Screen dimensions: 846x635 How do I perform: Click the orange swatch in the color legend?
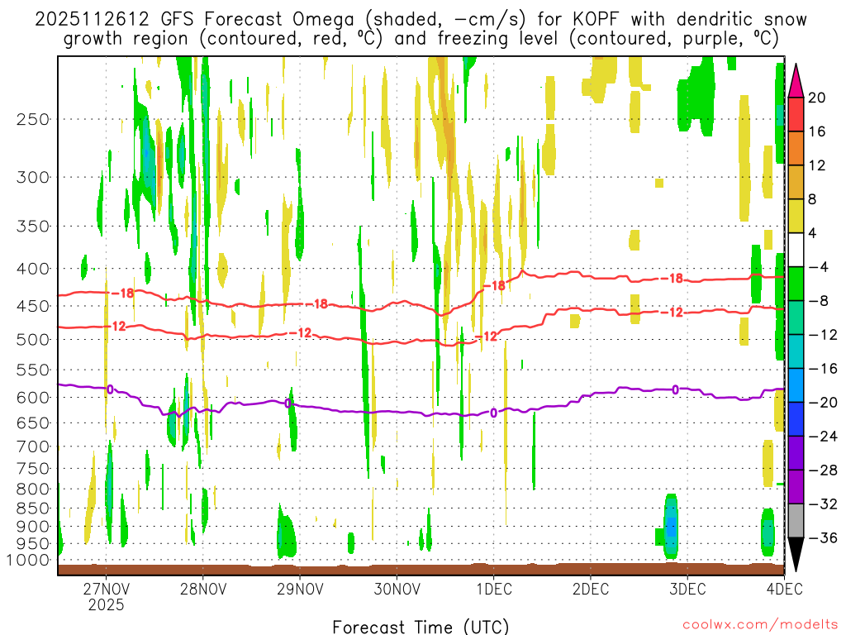coord(796,148)
